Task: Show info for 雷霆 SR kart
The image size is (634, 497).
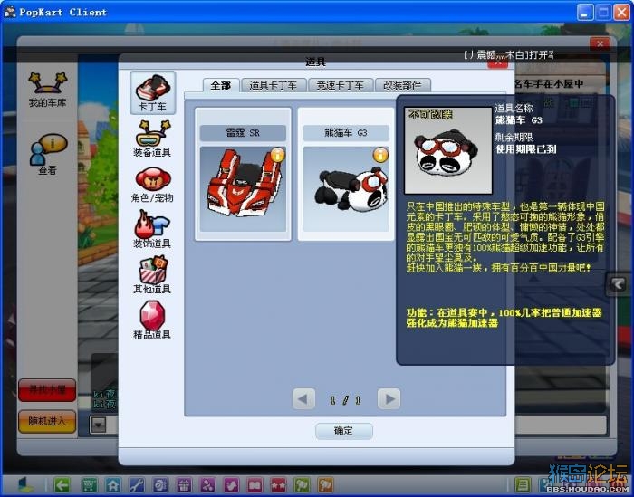Action: [278, 155]
